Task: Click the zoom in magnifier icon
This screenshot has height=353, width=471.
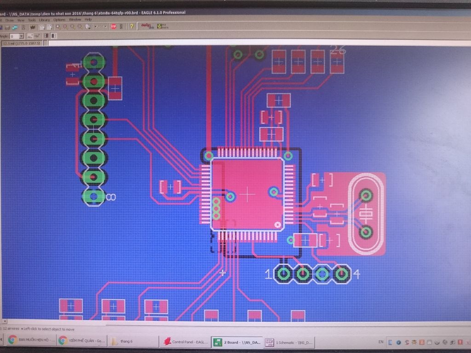Action: (x=65, y=27)
